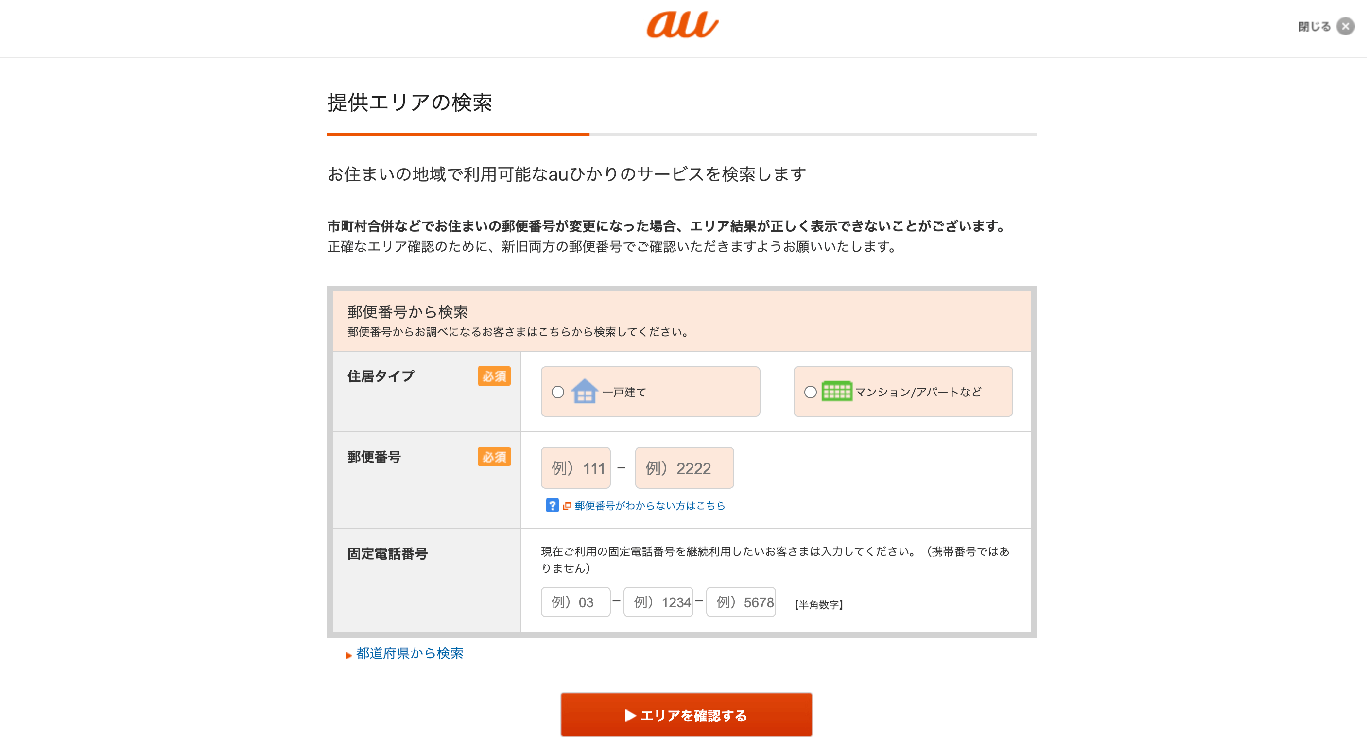The image size is (1367, 754).
Task: Focus the first postal code field 例）111
Action: (576, 468)
